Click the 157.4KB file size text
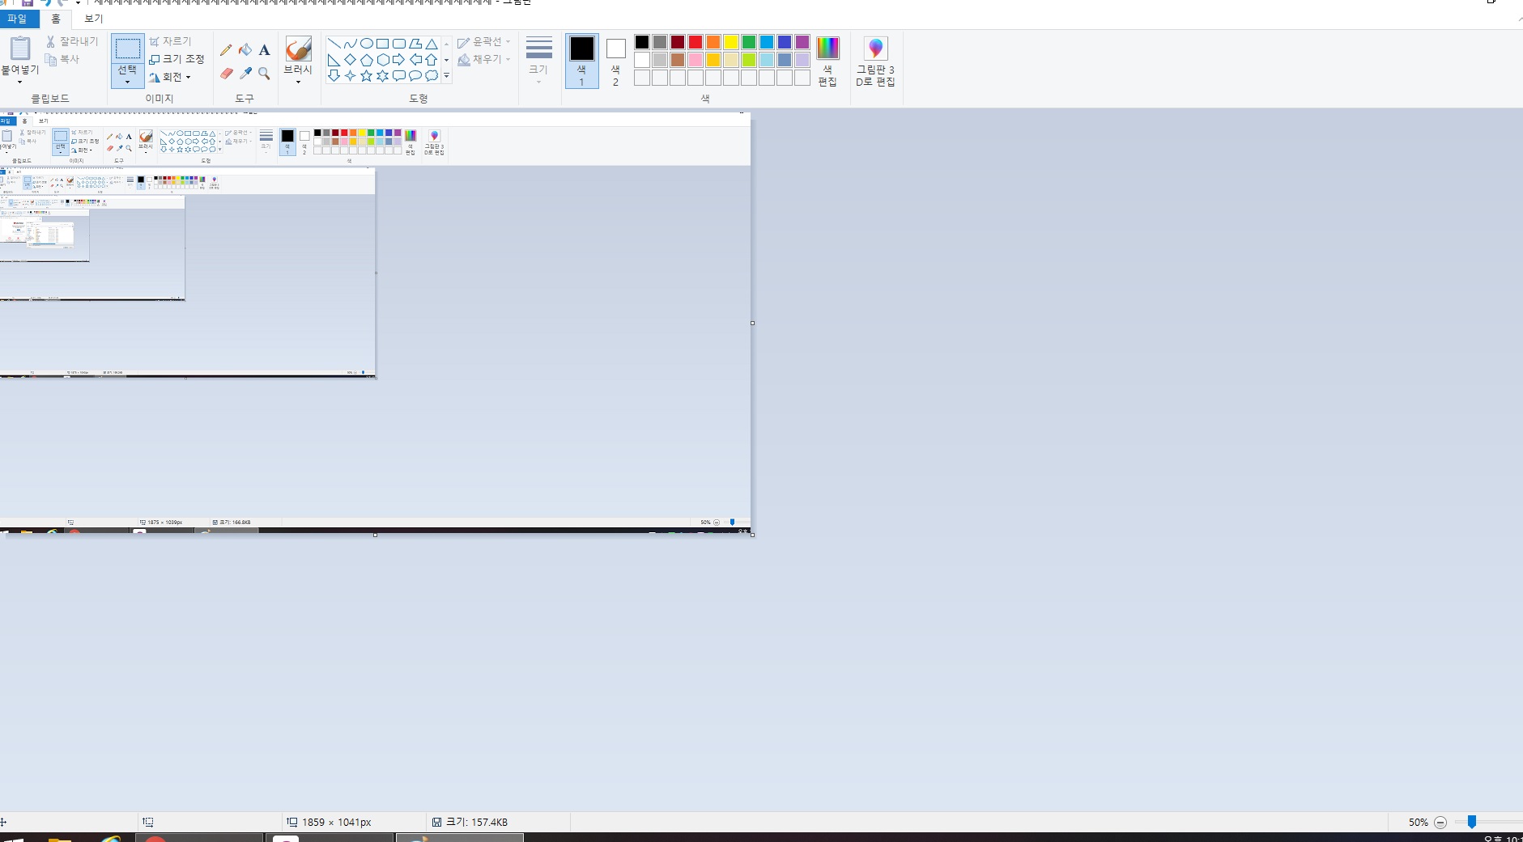1523x842 pixels. (x=477, y=822)
